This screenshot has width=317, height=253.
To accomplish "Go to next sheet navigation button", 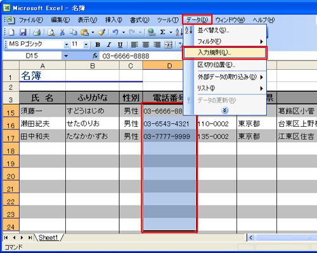I will (22, 238).
